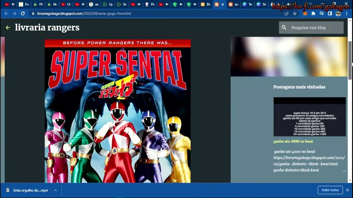
Task: Open the Chrome three-dot menu
Action: tap(347, 13)
